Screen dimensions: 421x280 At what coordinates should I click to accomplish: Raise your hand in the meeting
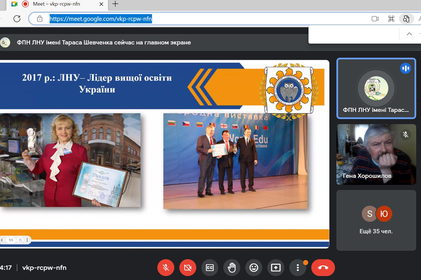point(232,267)
